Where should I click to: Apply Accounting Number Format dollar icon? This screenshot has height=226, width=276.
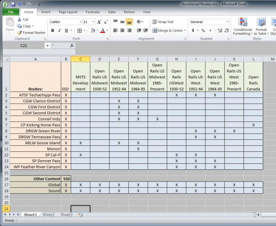193,31
